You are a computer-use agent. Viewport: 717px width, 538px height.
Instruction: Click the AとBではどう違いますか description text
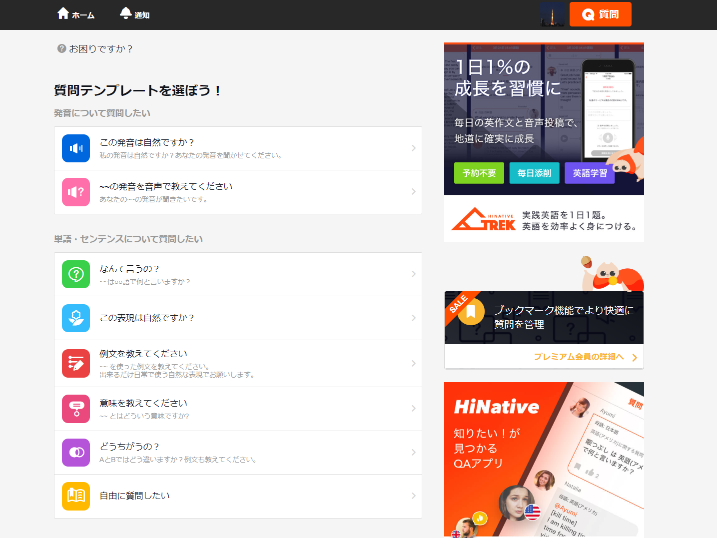(179, 460)
